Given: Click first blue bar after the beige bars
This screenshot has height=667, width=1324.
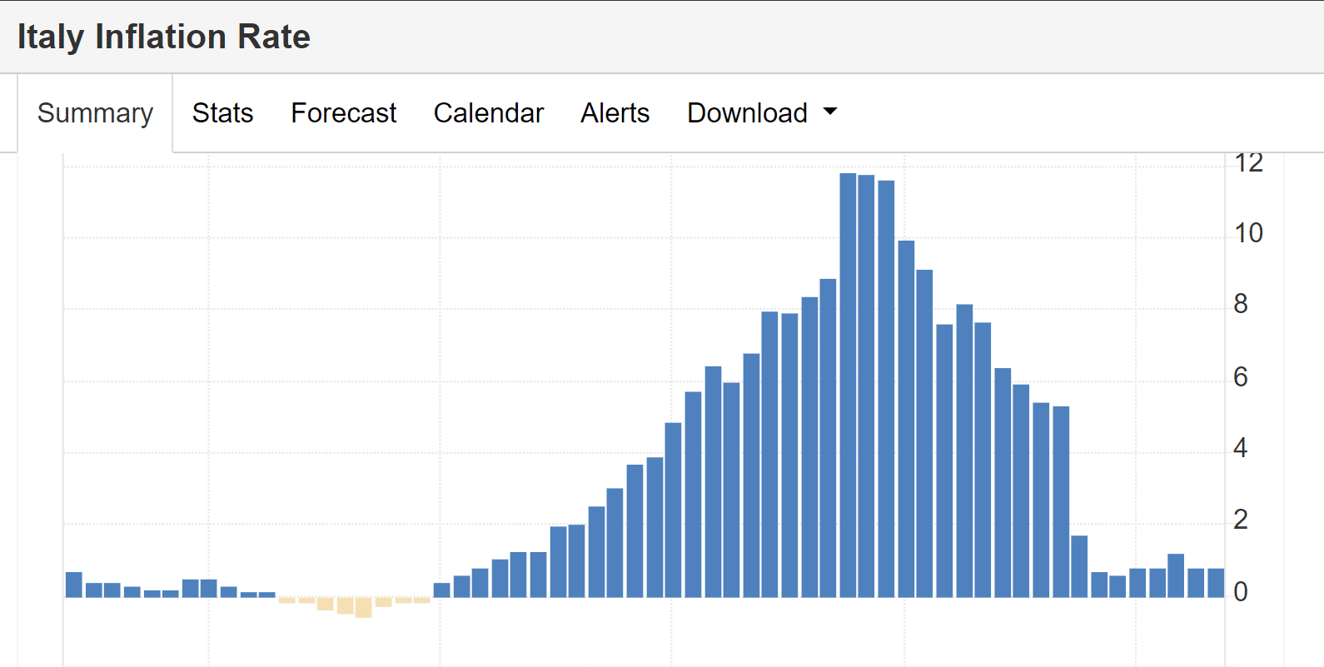Looking at the screenshot, I should (442, 590).
